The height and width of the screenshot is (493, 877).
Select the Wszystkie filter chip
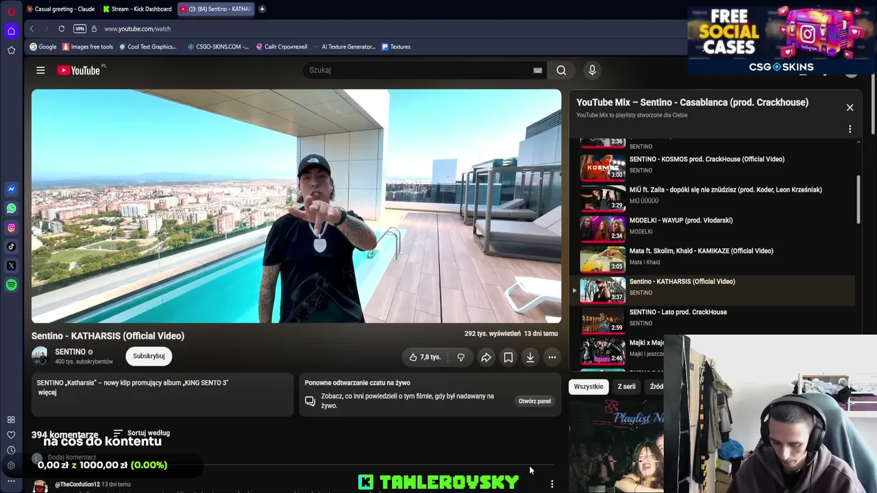tap(589, 387)
